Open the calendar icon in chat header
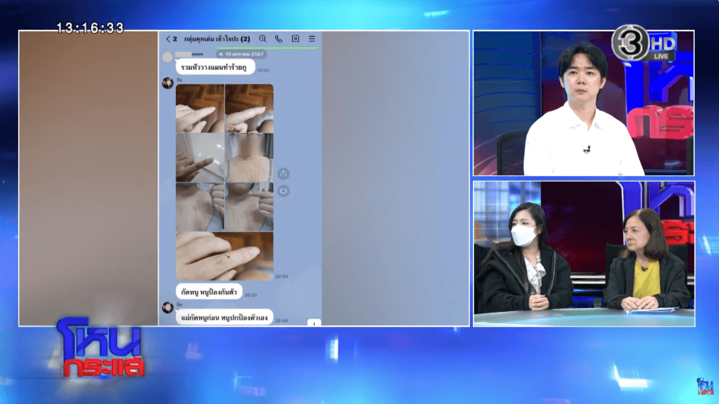Viewport: 719px width, 404px height. [295, 39]
